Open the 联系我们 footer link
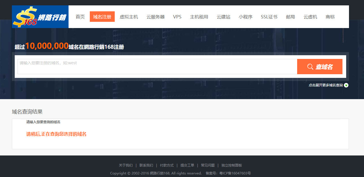The height and width of the screenshot is (177, 364). coord(146,165)
